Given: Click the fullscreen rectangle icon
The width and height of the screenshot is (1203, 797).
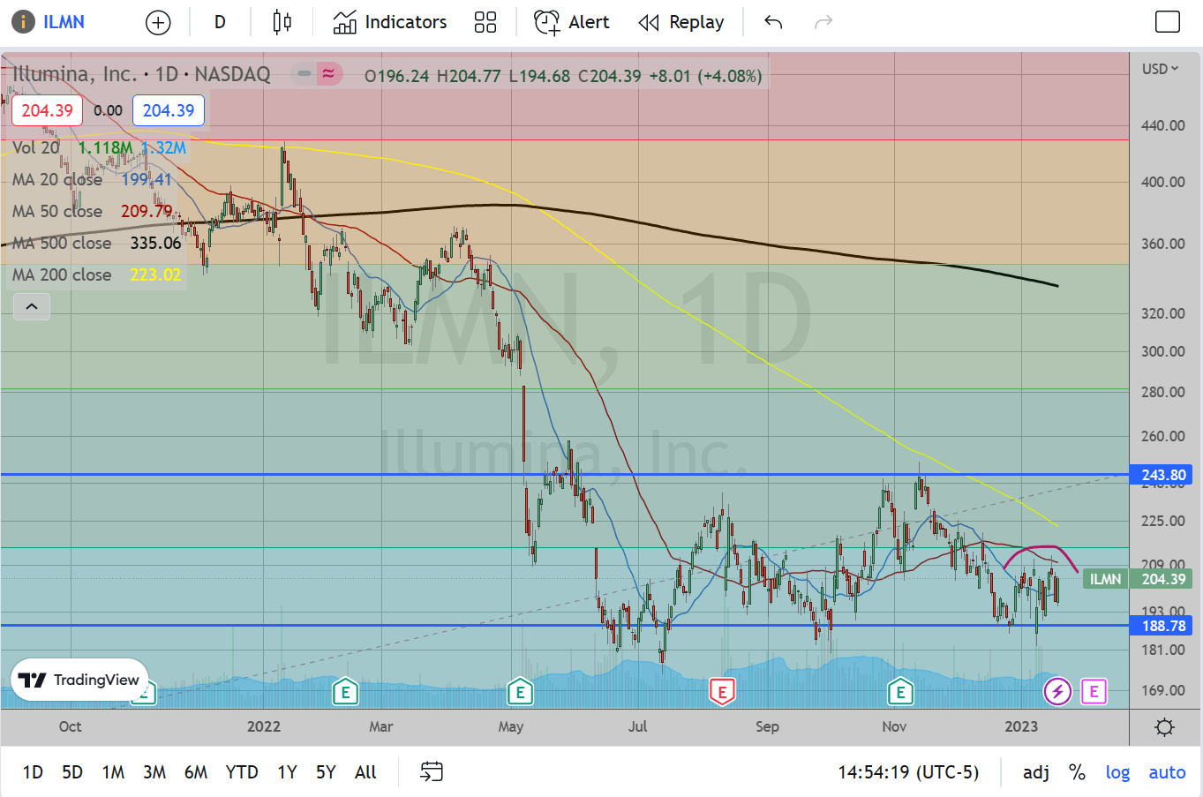Looking at the screenshot, I should (x=1167, y=23).
